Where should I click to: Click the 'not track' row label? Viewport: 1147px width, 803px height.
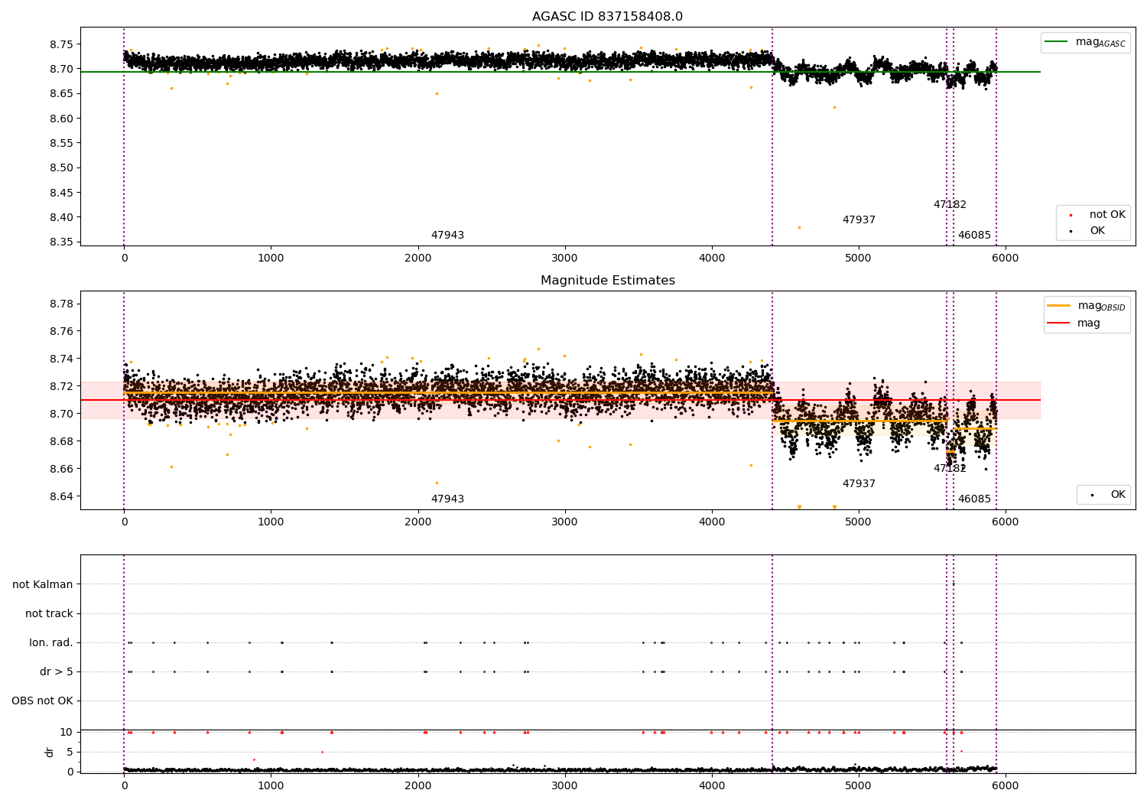pyautogui.click(x=49, y=613)
